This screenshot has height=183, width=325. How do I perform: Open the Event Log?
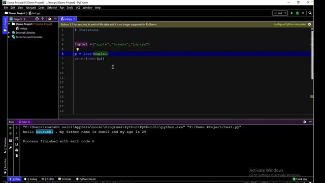[x=300, y=179]
